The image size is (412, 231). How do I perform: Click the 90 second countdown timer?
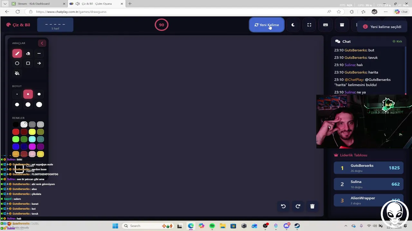tap(162, 25)
